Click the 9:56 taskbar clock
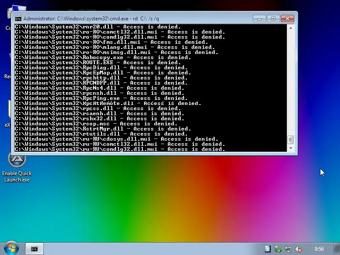This screenshot has width=340, height=255. point(319,249)
